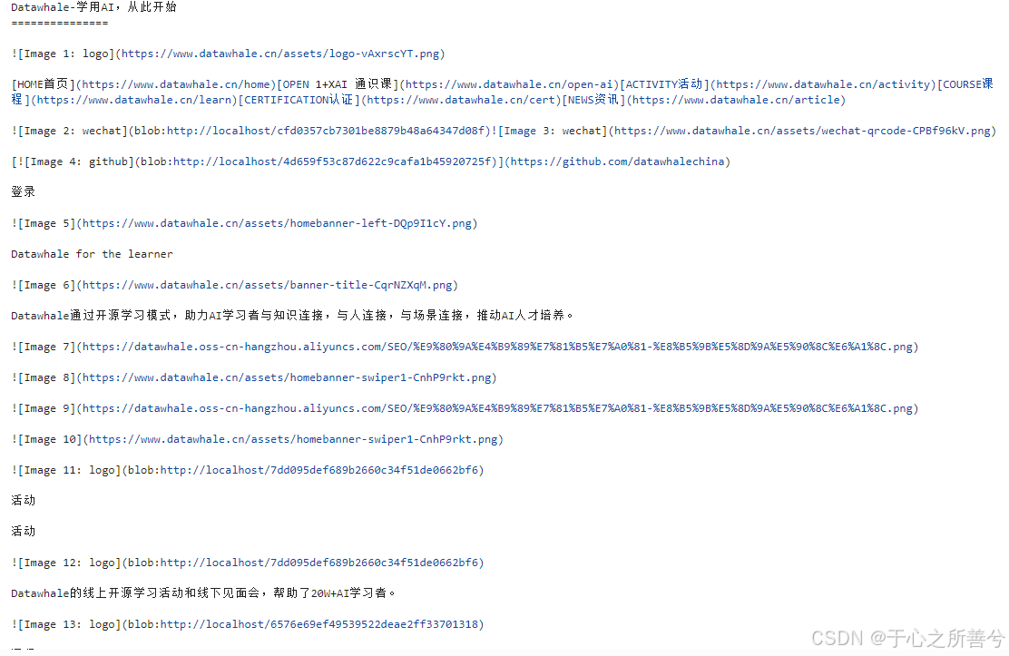Click the blob URL next to Image 11 logo

[x=304, y=469]
